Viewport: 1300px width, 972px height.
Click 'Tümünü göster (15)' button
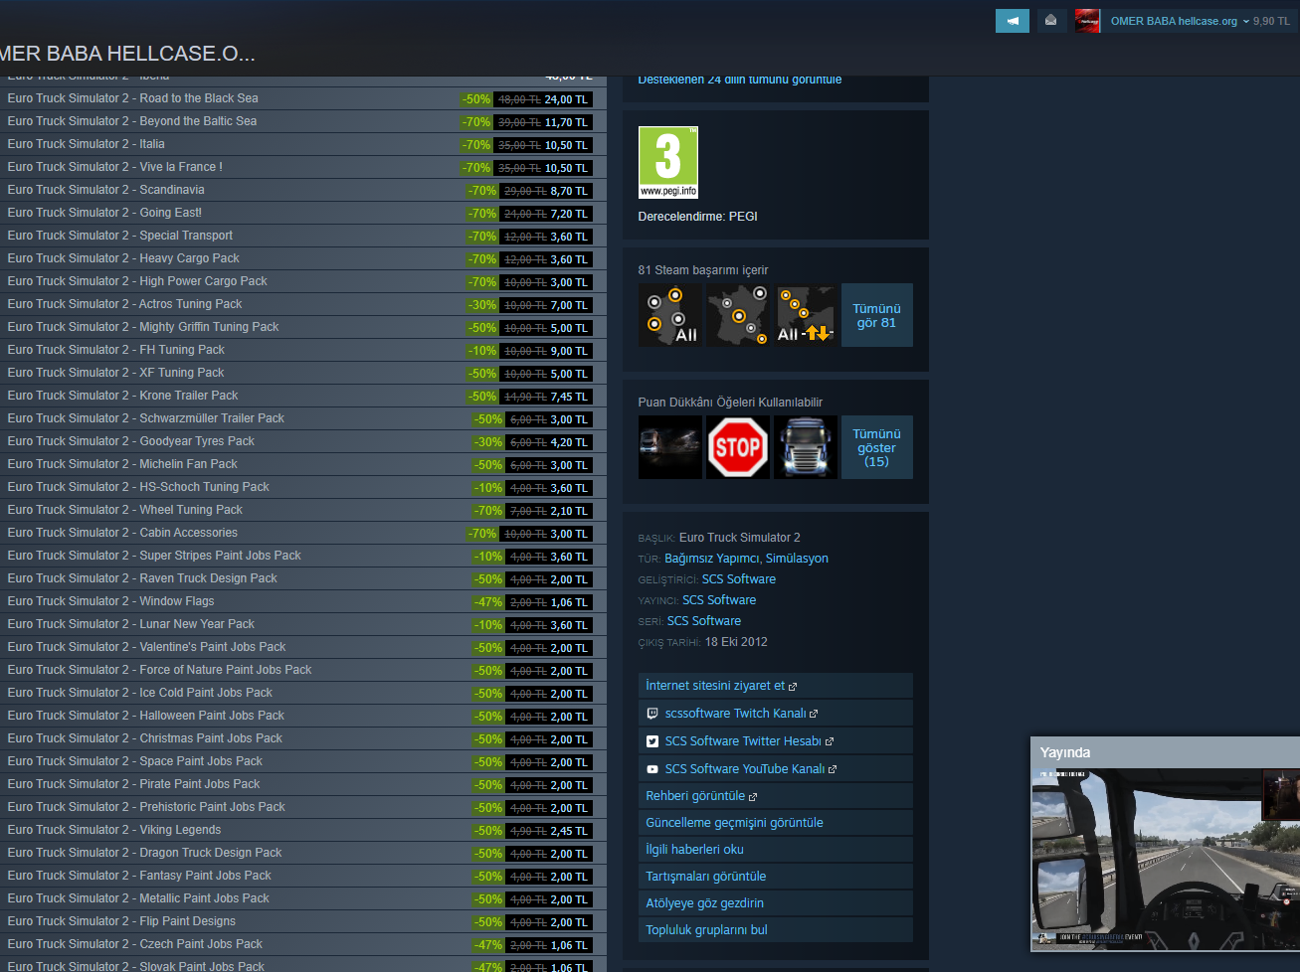[x=877, y=447]
